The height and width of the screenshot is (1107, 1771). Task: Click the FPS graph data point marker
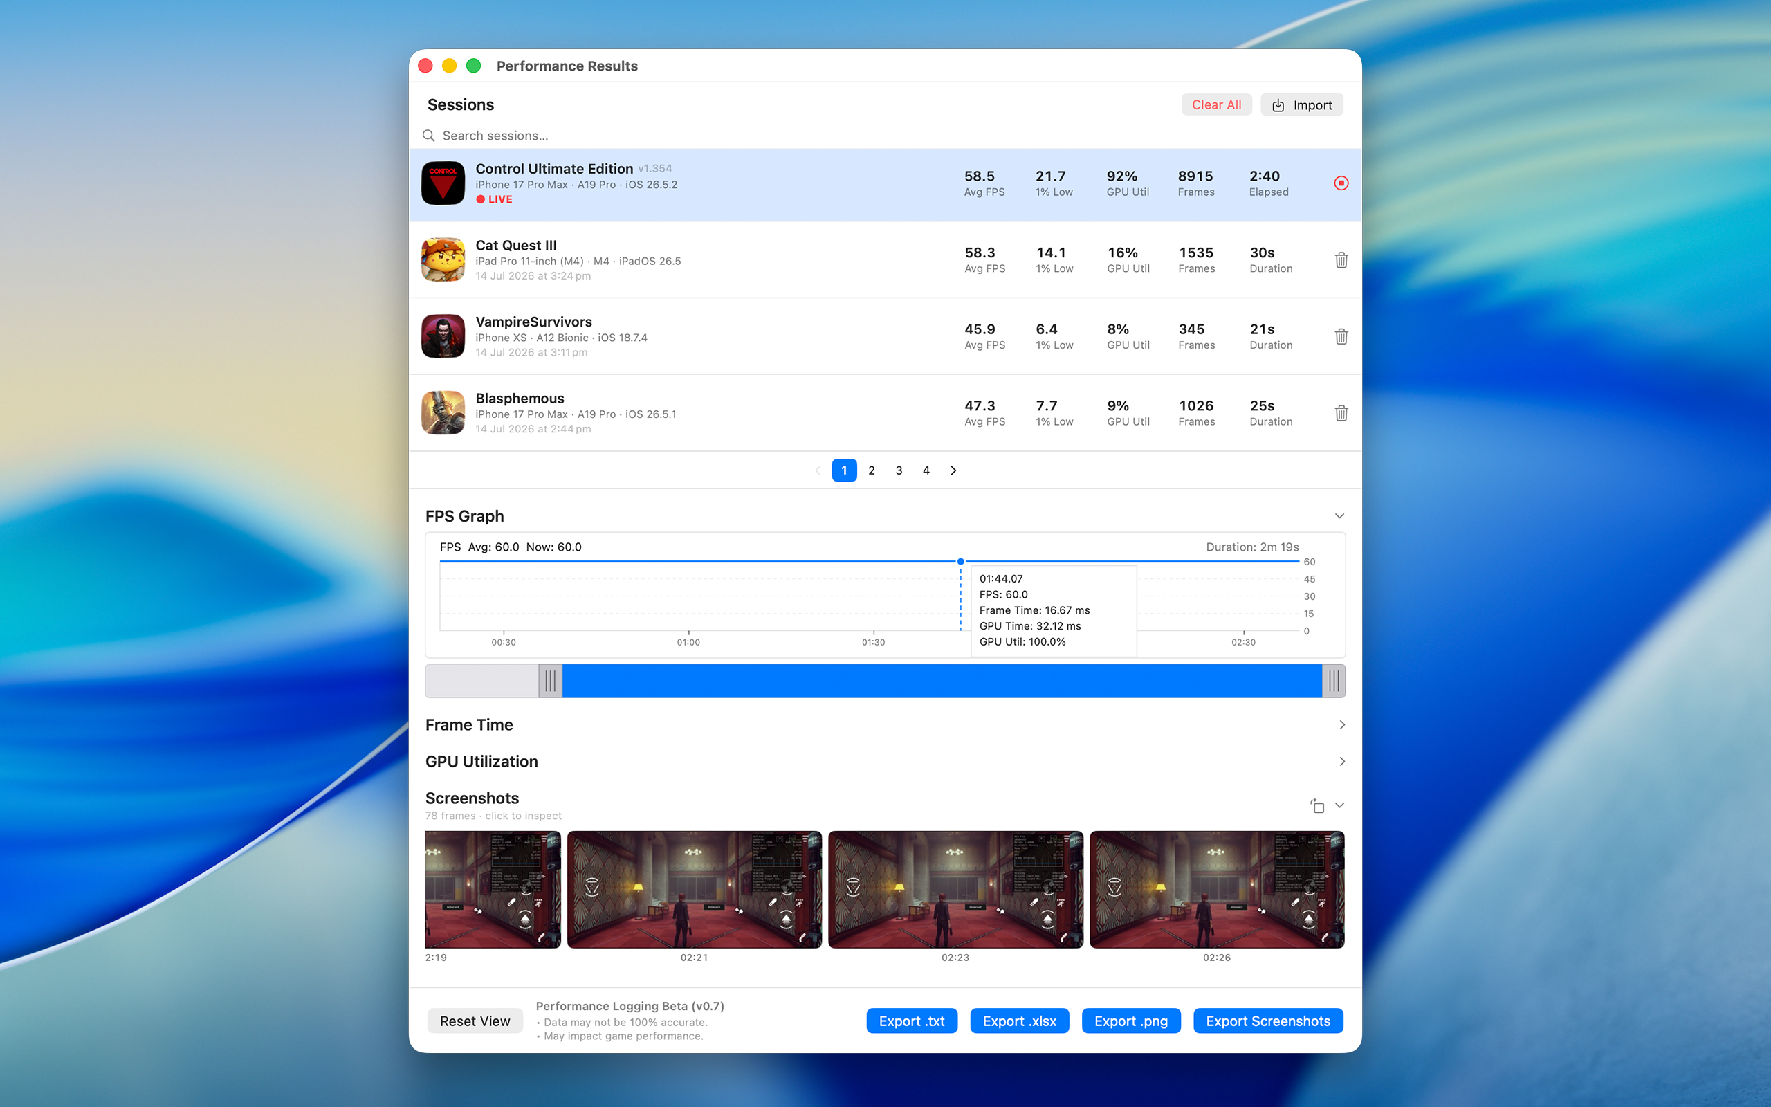coord(960,562)
